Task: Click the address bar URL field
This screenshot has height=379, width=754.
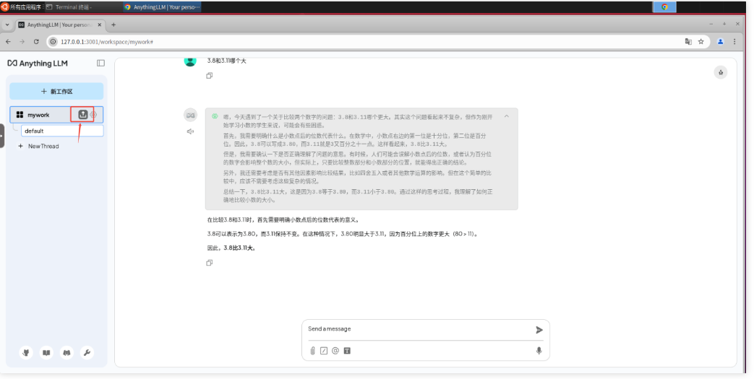Action: point(366,42)
